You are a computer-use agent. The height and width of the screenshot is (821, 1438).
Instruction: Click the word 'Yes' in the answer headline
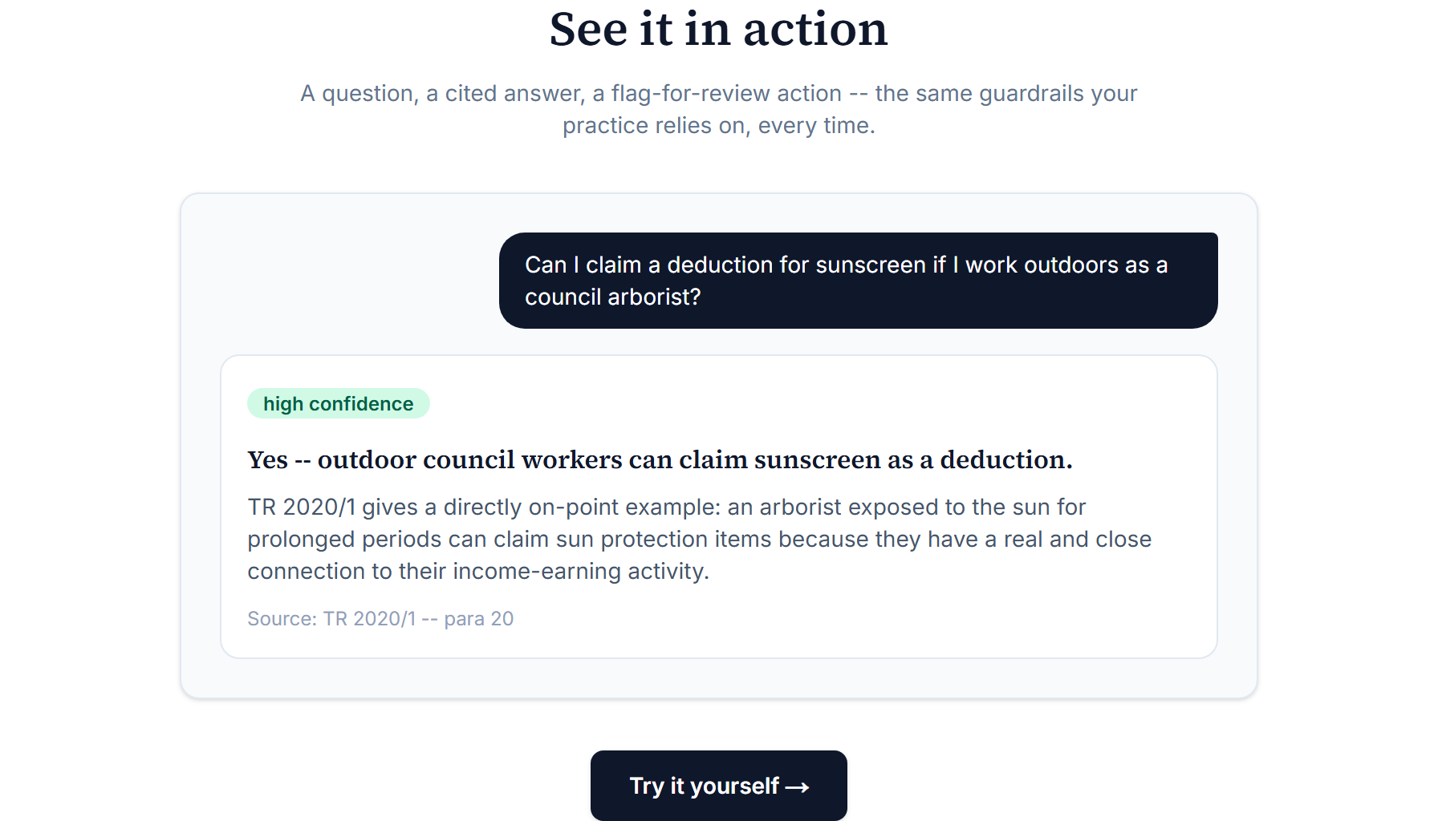(x=268, y=459)
